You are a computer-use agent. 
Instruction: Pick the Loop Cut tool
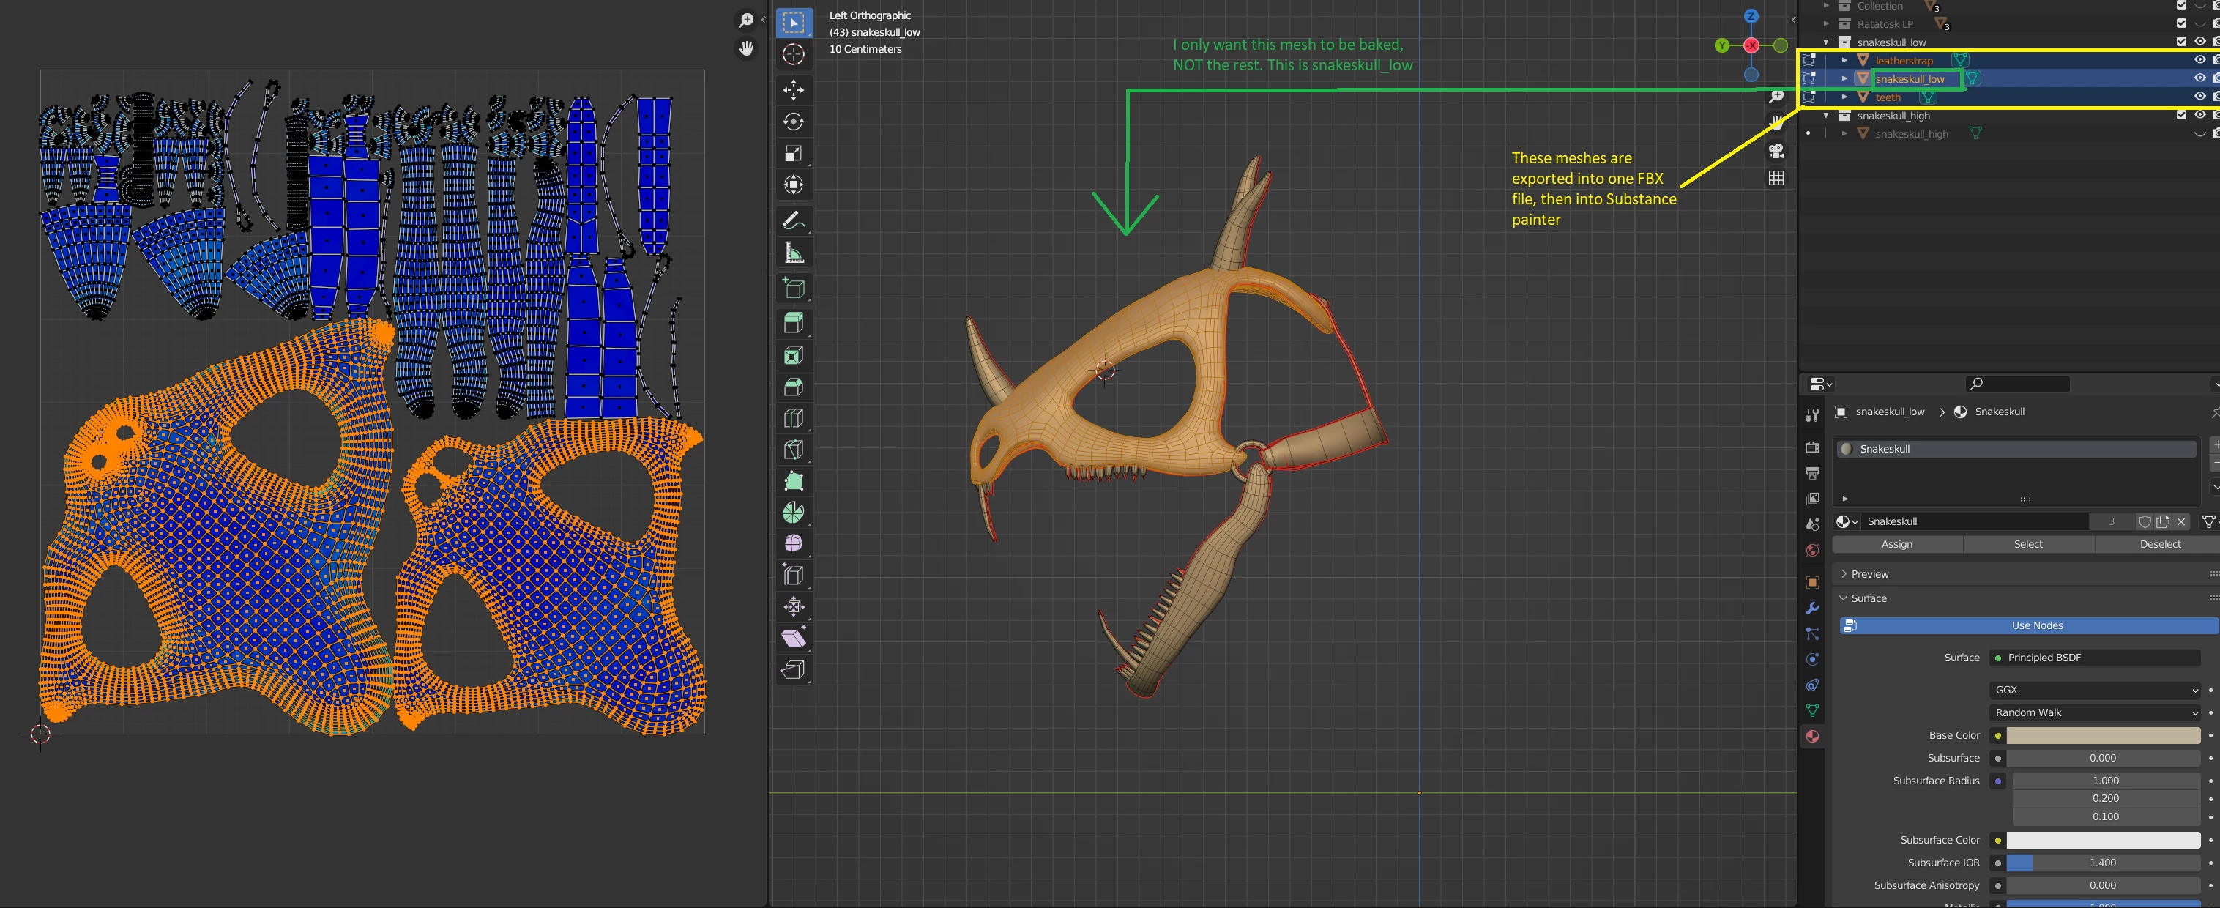coord(793,419)
